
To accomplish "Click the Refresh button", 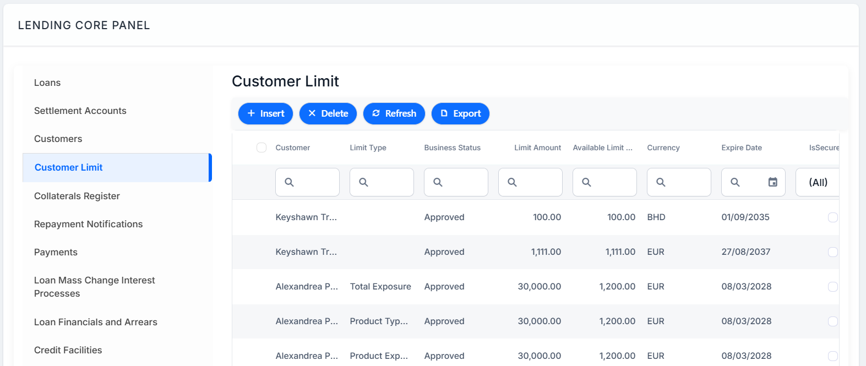I will (394, 113).
